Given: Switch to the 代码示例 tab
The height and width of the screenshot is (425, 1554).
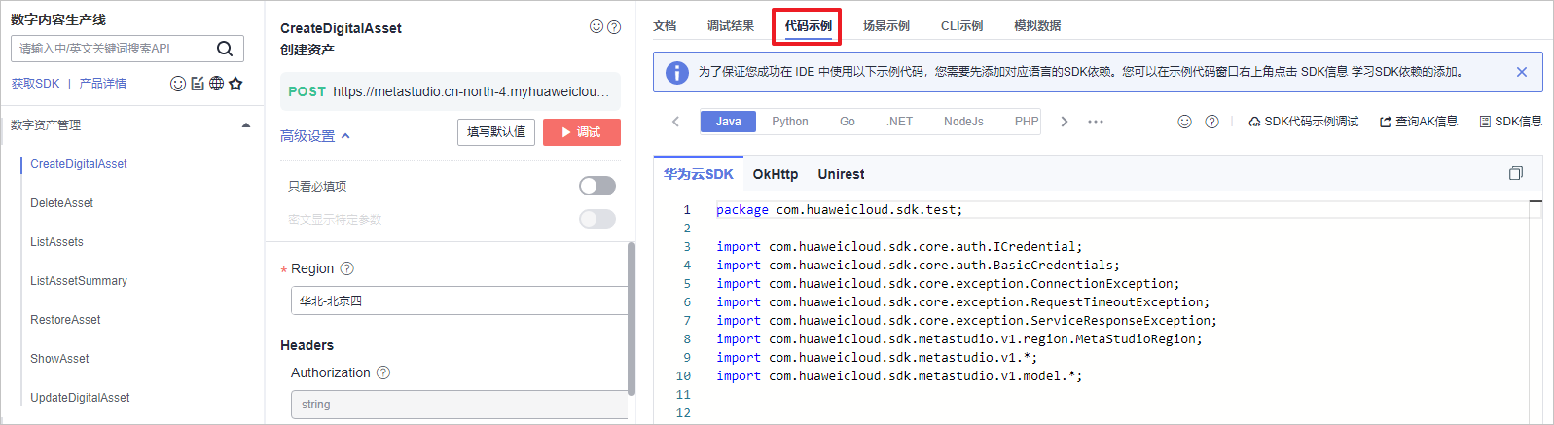Looking at the screenshot, I should click(808, 26).
